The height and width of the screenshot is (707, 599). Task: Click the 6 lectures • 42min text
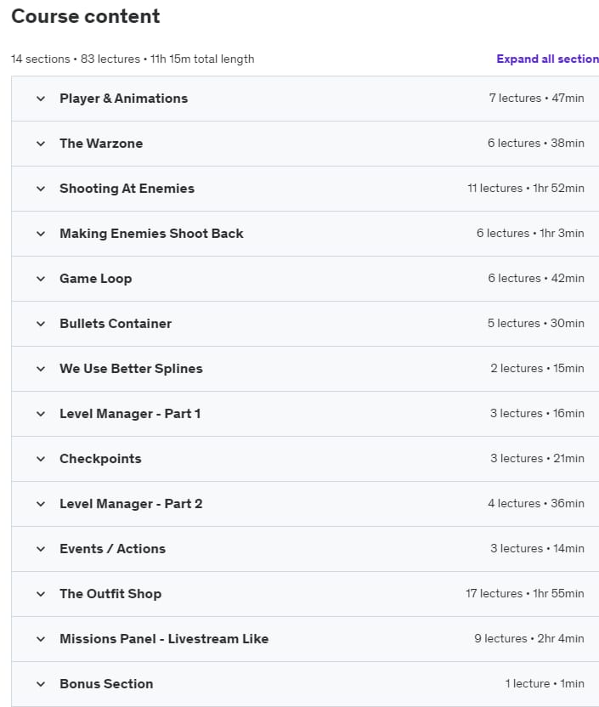536,279
